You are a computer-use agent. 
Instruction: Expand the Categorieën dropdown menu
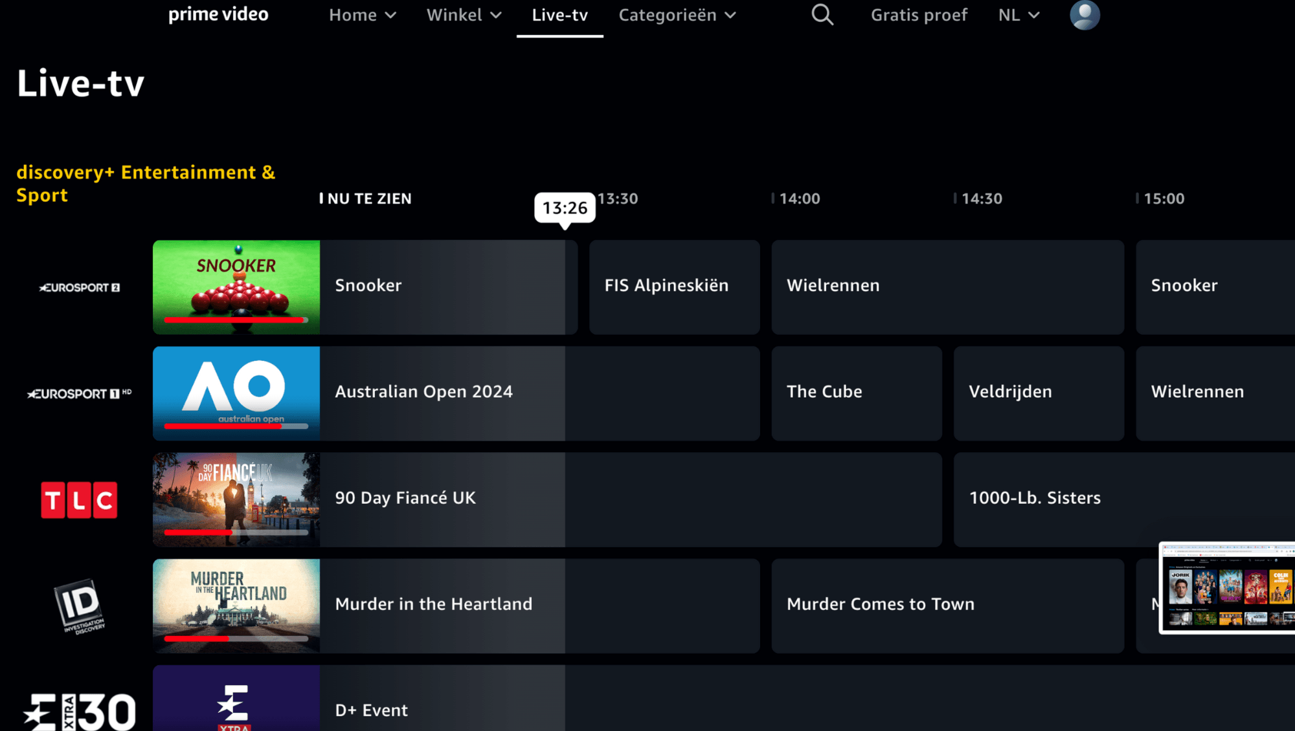677,15
